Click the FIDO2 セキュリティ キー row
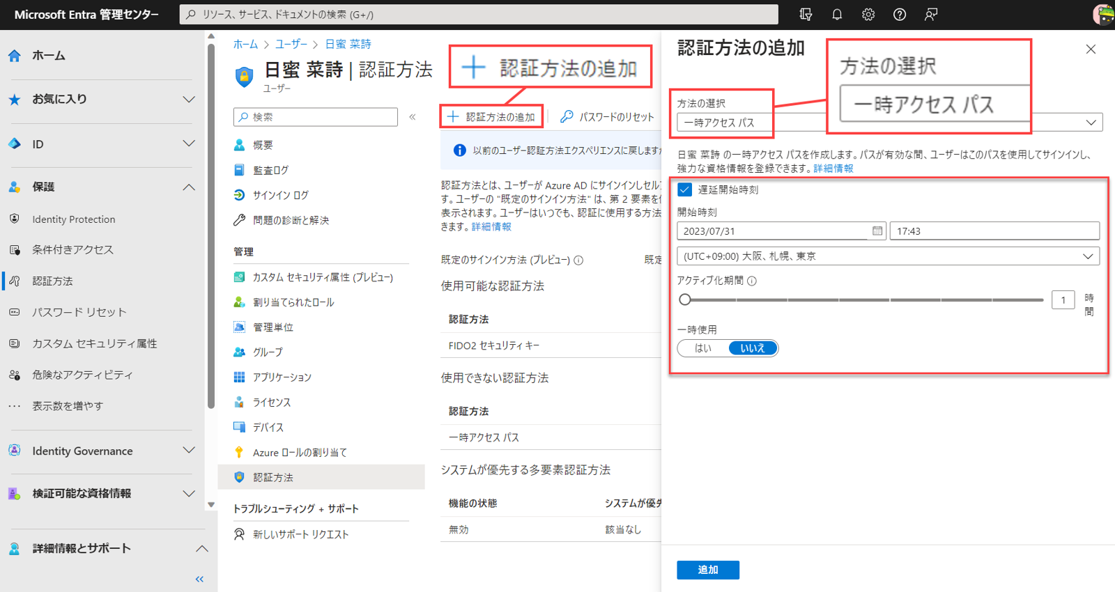The width and height of the screenshot is (1115, 592). pos(551,345)
